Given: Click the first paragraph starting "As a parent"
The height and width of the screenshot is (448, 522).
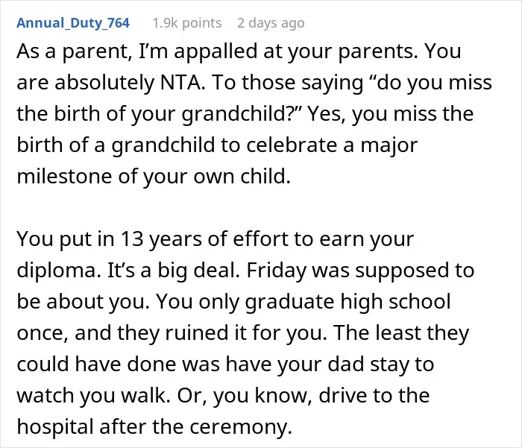Looking at the screenshot, I should point(254,113).
